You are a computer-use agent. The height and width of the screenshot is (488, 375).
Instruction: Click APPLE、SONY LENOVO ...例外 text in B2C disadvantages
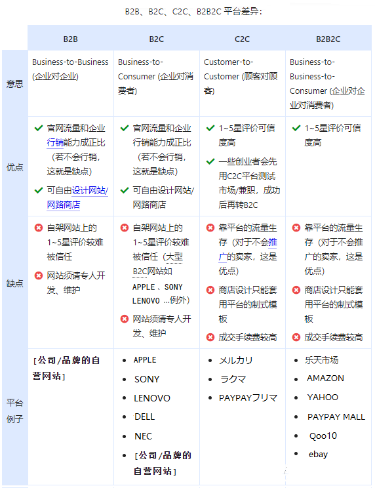click(x=161, y=293)
